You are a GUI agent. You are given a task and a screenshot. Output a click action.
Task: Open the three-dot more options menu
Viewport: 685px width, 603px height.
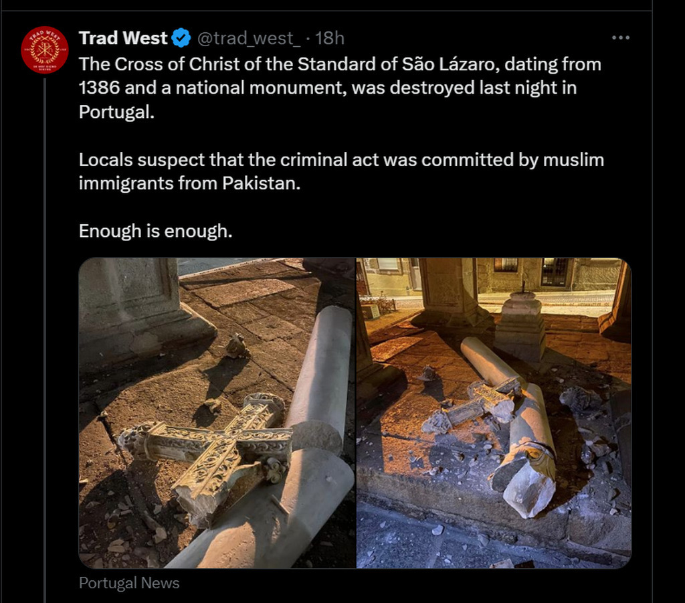click(x=620, y=37)
